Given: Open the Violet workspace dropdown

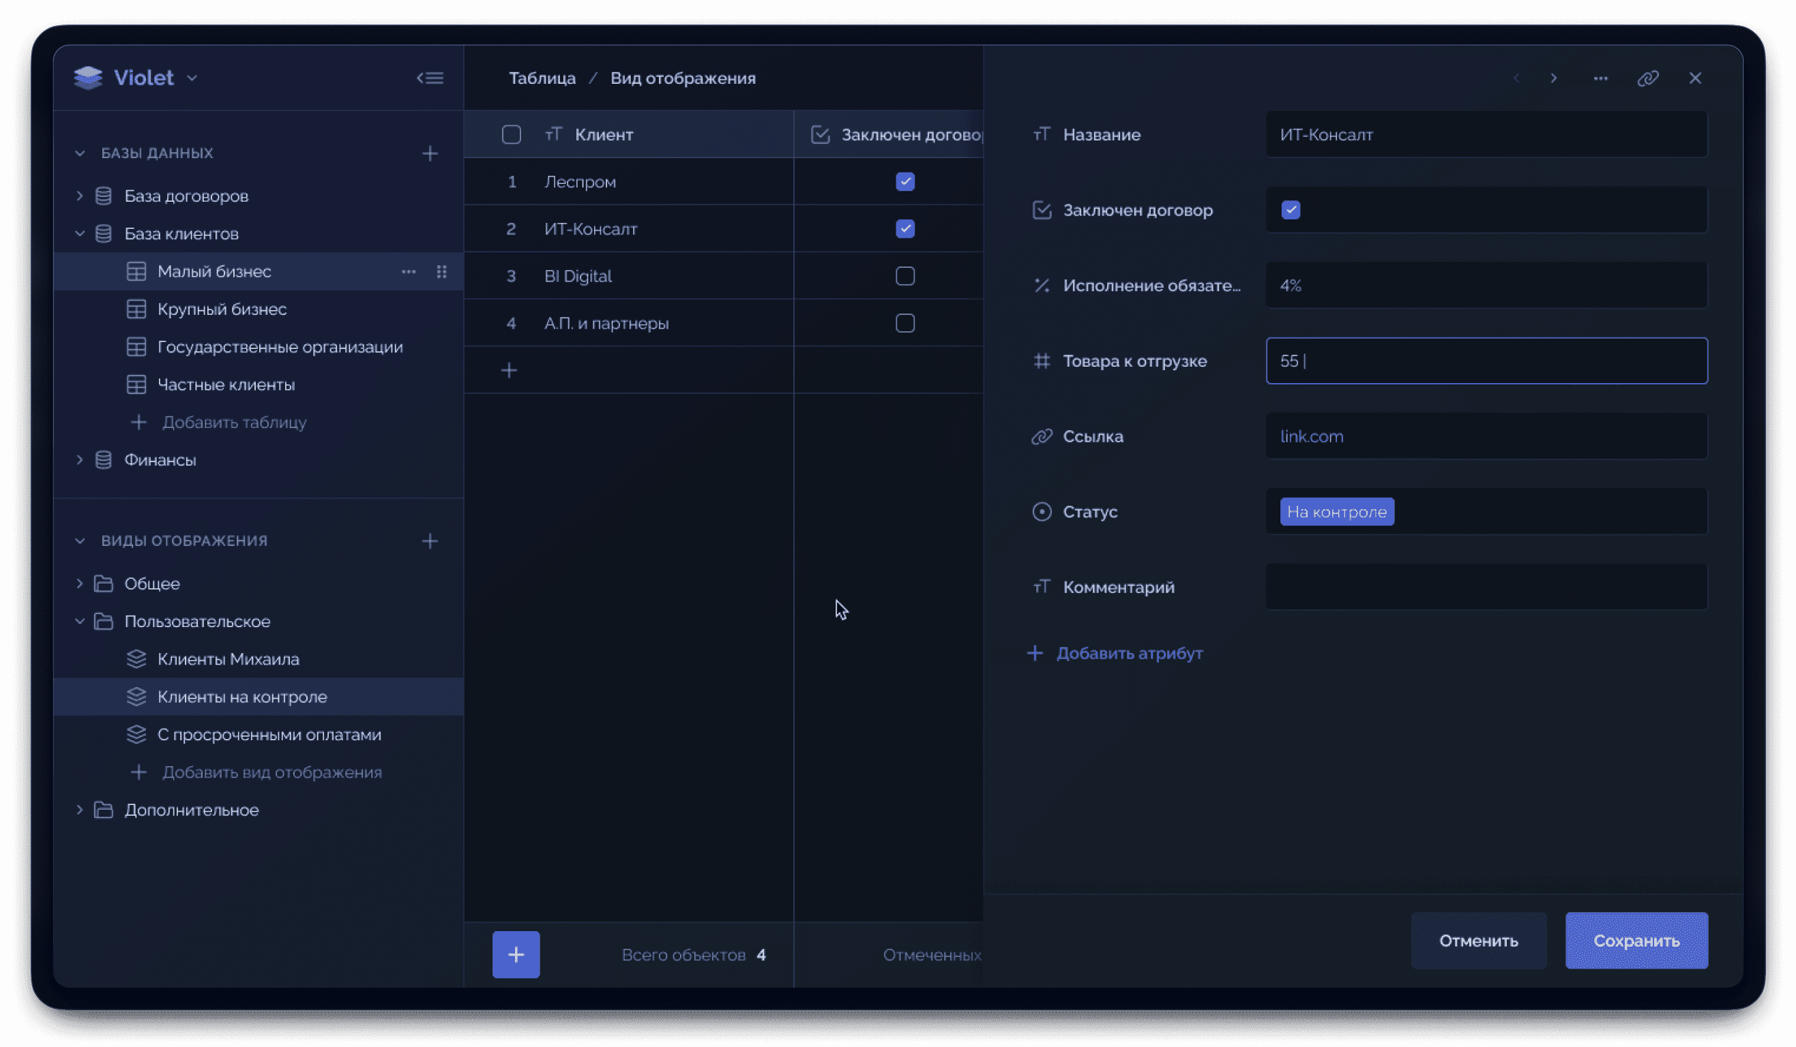Looking at the screenshot, I should tap(192, 78).
